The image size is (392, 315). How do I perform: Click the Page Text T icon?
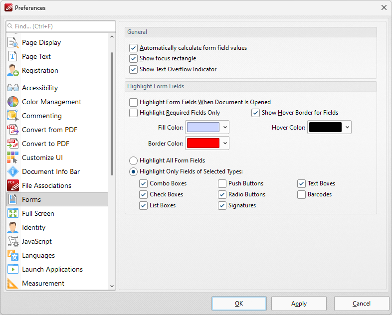pyautogui.click(x=13, y=56)
